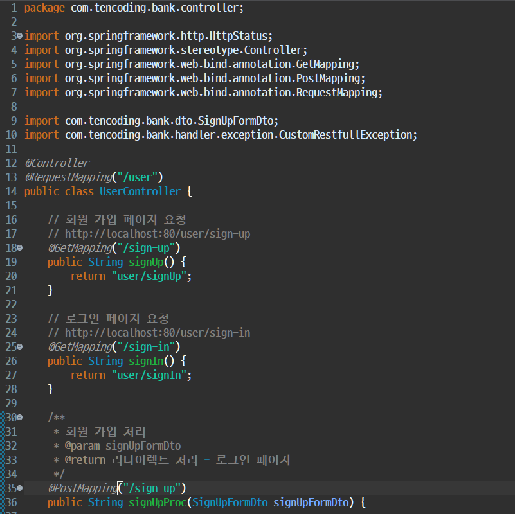The width and height of the screenshot is (515, 514).
Task: Click the signUp method name
Action: tap(146, 262)
